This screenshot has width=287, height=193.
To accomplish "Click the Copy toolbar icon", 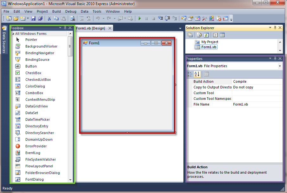I will [56, 18].
